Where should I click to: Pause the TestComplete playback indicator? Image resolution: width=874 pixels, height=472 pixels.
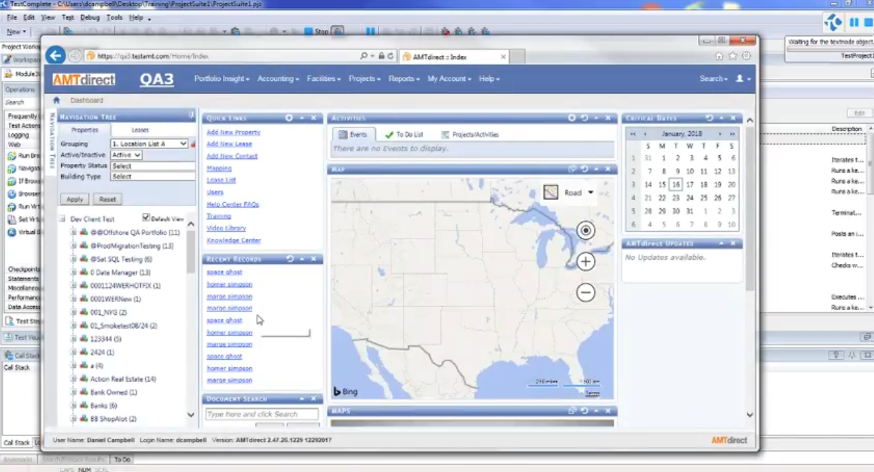click(x=854, y=23)
